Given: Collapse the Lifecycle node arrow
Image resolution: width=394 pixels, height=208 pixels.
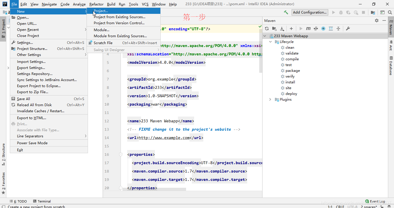Looking at the screenshot, I should [x=270, y=42].
